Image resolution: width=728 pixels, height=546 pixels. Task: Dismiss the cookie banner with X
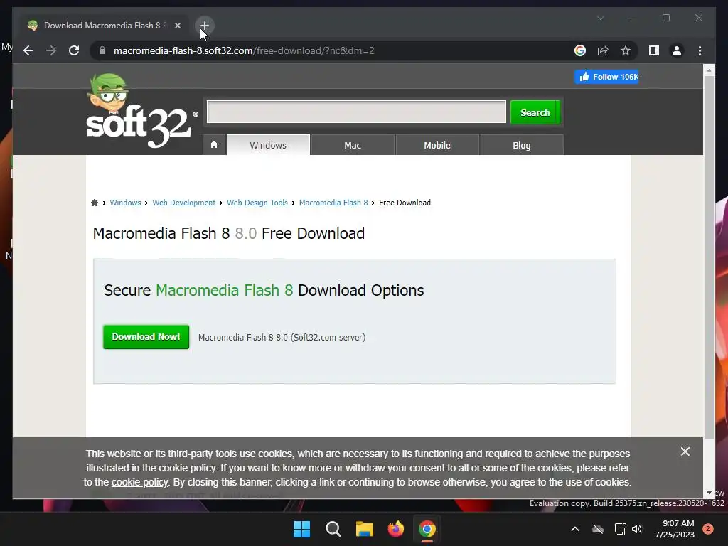pyautogui.click(x=685, y=451)
